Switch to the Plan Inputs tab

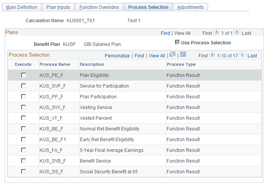pyautogui.click(x=58, y=7)
